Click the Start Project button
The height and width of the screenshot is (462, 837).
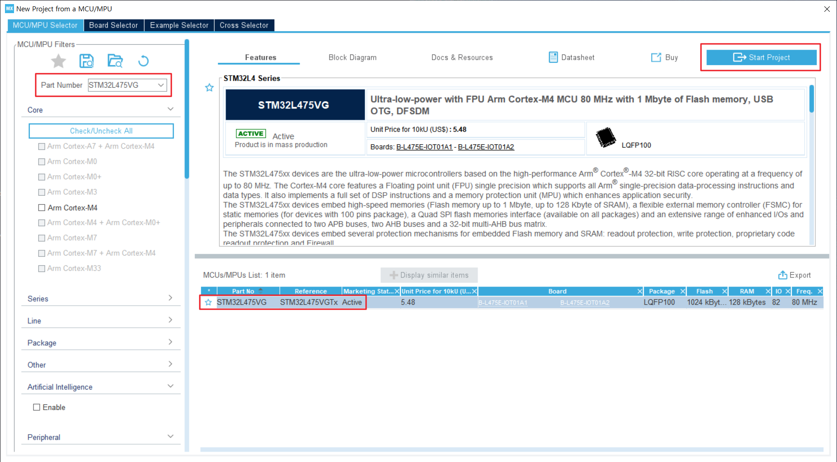point(761,57)
